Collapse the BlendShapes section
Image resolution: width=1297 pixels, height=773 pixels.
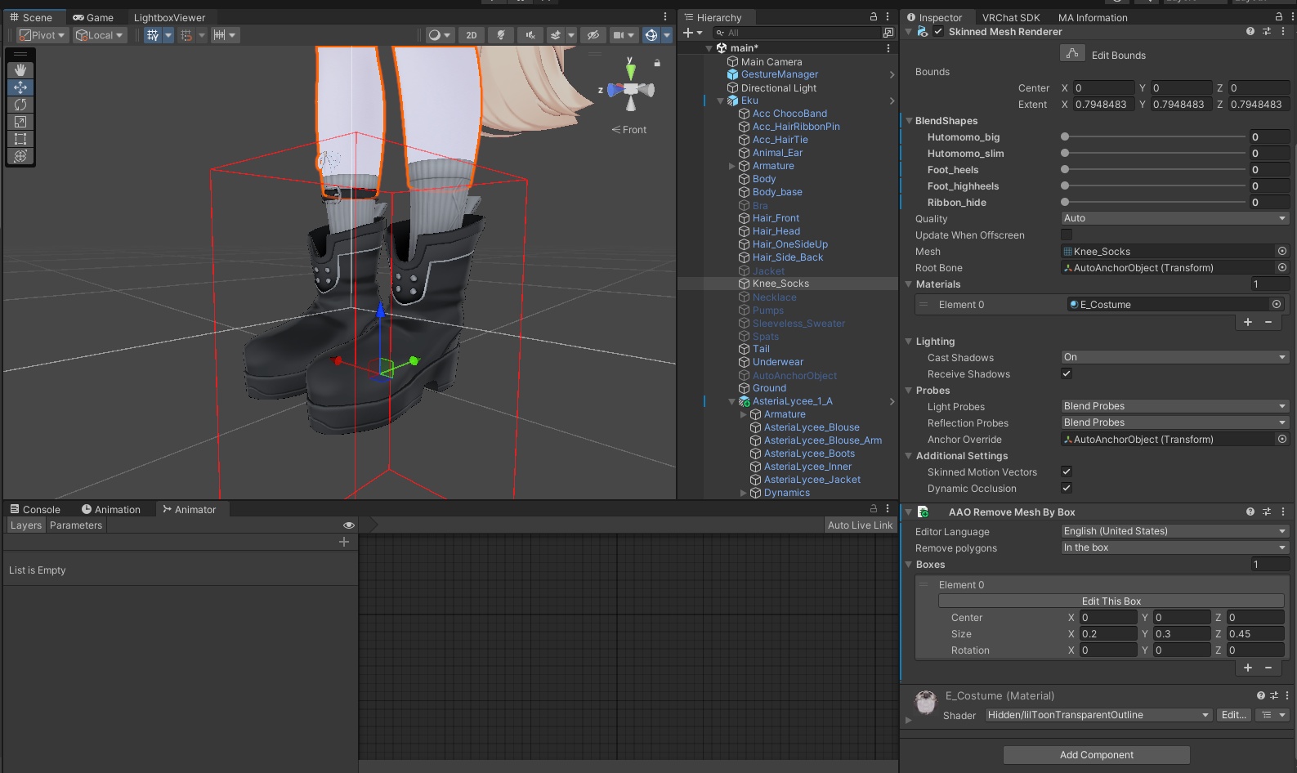click(x=909, y=121)
